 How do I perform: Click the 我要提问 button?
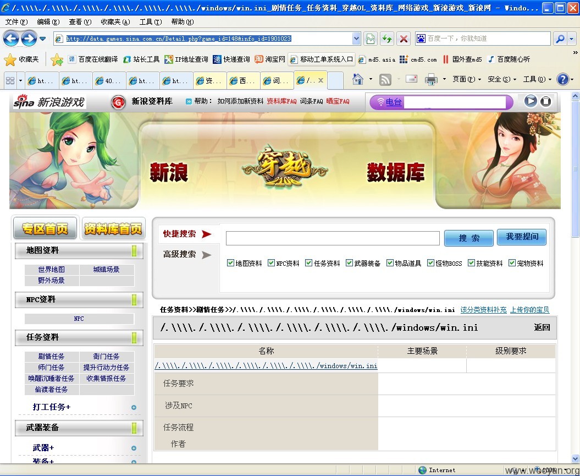click(522, 237)
